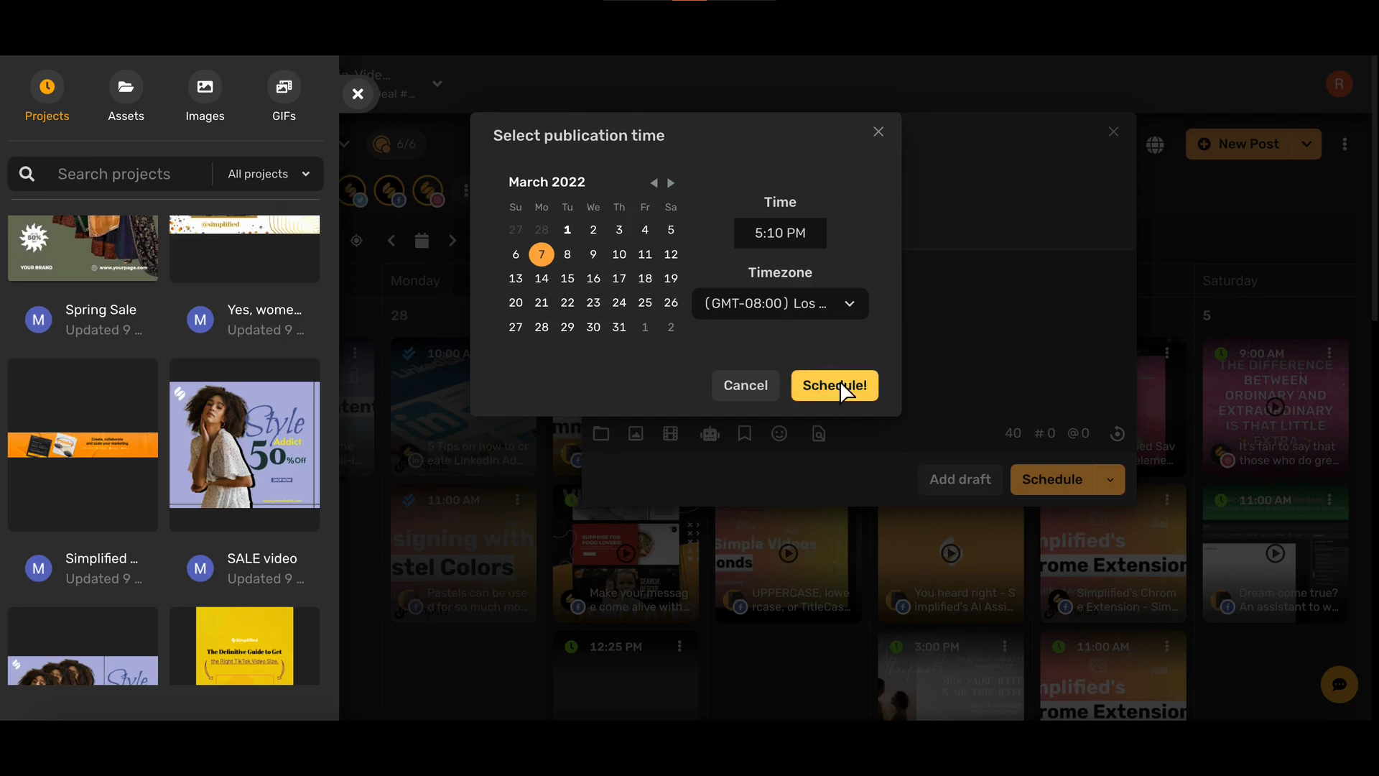The image size is (1379, 776).
Task: Close the post editor dialog behind
Action: pos(1113,131)
